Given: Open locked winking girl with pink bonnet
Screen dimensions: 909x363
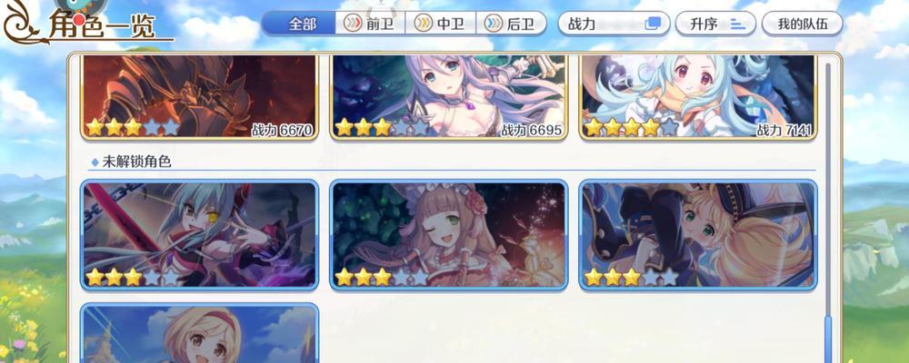Looking at the screenshot, I should (x=449, y=235).
